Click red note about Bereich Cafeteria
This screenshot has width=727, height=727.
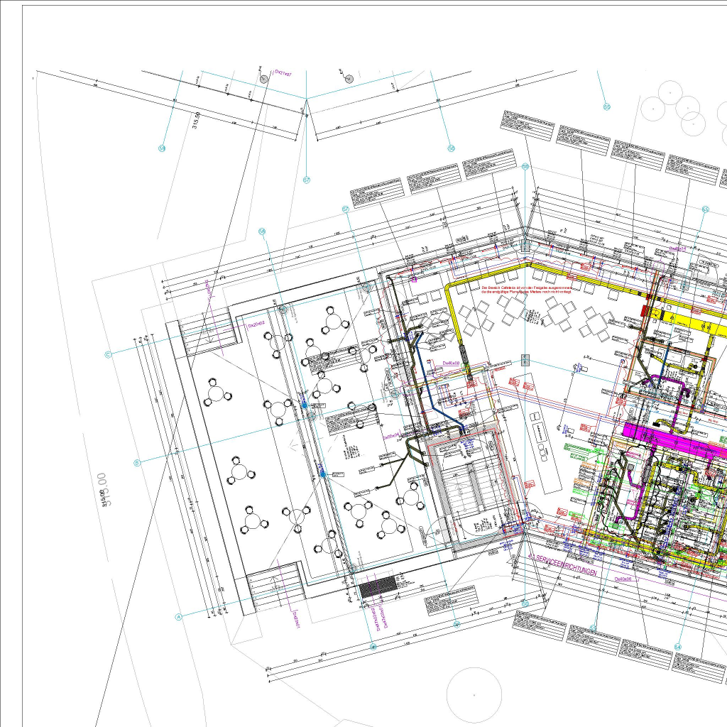pyautogui.click(x=526, y=290)
